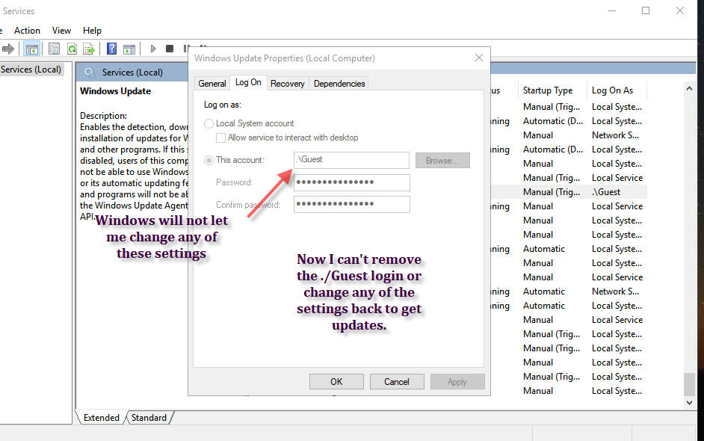Click the Stop Service icon
The height and width of the screenshot is (441, 704).
[170, 48]
